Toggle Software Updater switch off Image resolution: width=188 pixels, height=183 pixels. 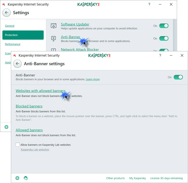pyautogui.click(x=164, y=26)
